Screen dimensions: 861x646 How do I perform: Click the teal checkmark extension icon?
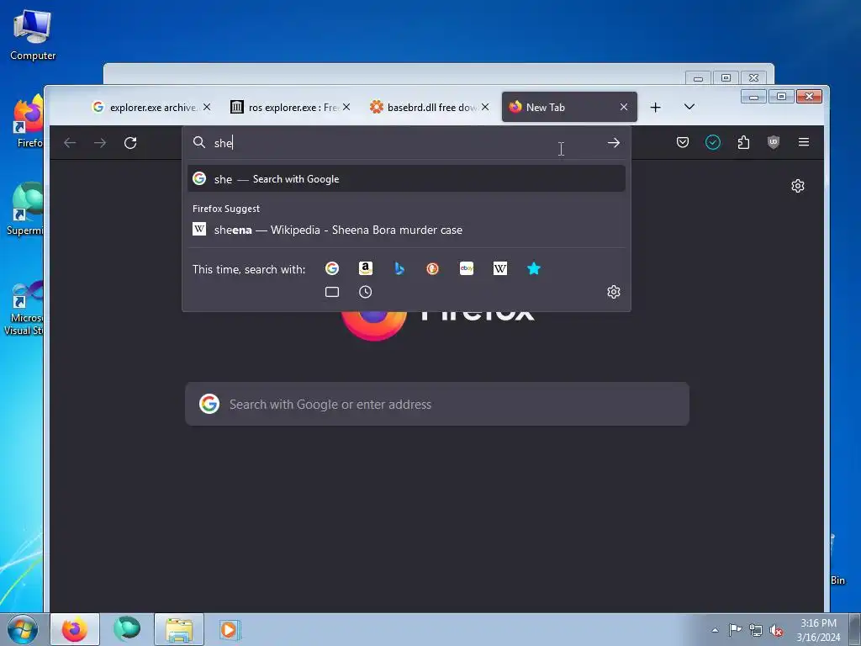(713, 143)
